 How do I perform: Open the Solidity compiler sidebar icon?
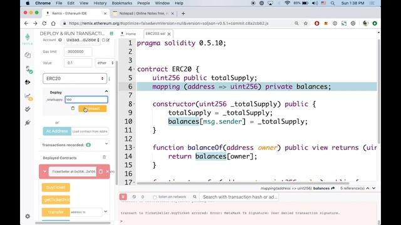click(29, 69)
